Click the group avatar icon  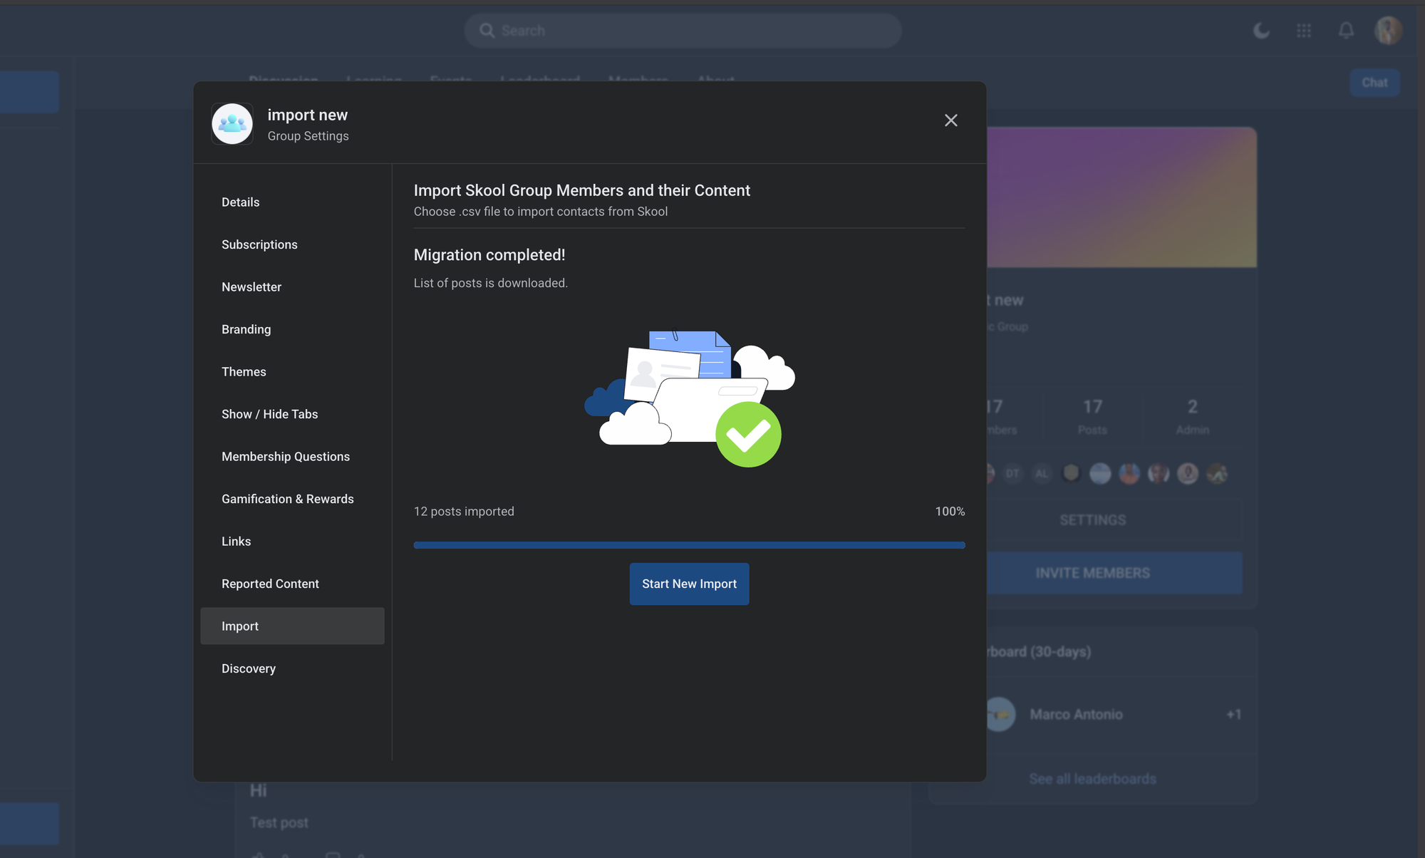232,124
